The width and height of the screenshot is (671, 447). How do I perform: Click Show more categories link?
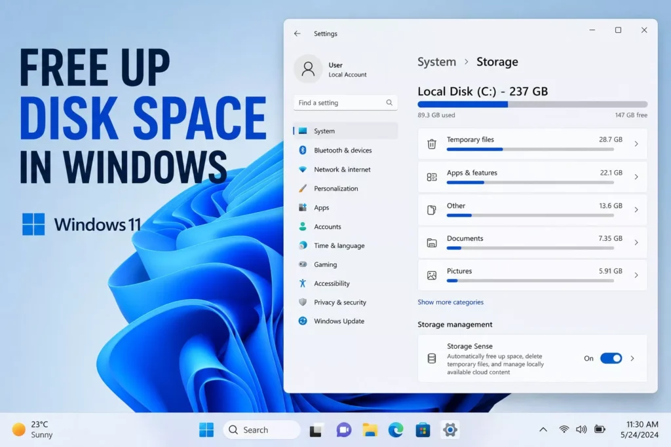point(450,302)
